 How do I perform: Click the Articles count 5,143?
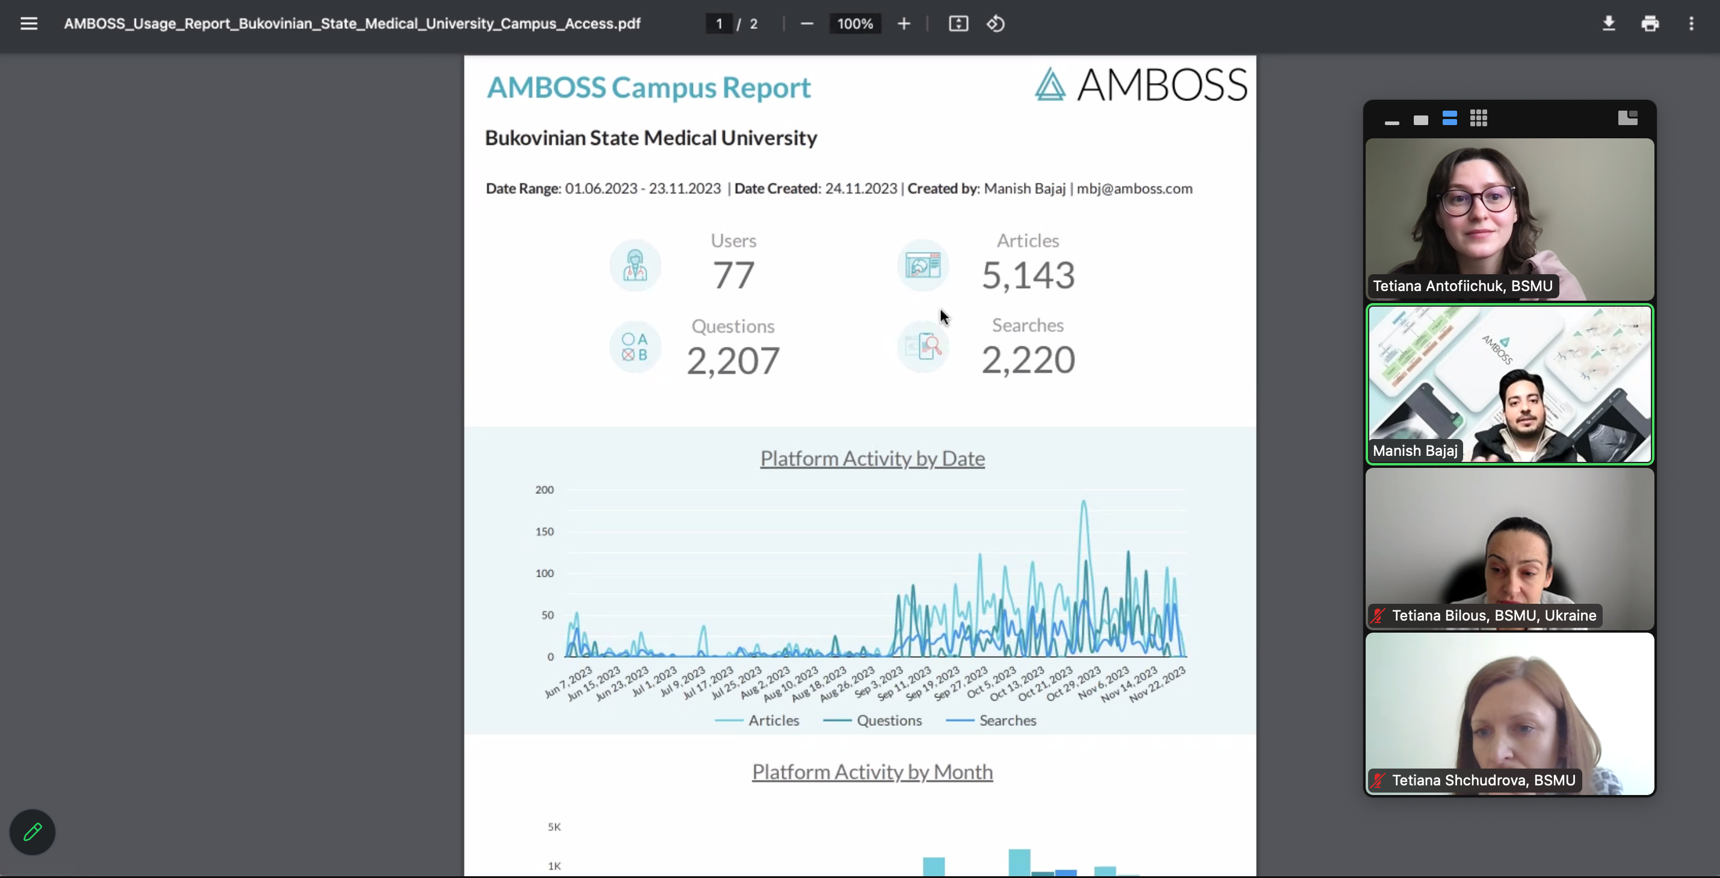pyautogui.click(x=1028, y=275)
